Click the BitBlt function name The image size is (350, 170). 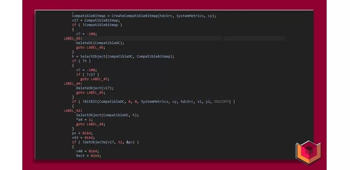tap(91, 102)
